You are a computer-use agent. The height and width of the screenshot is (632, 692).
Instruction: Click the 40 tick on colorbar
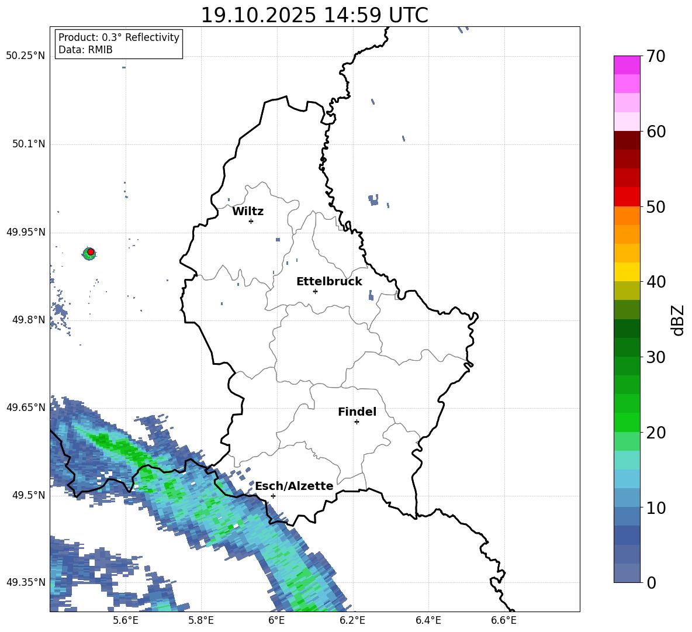click(656, 282)
